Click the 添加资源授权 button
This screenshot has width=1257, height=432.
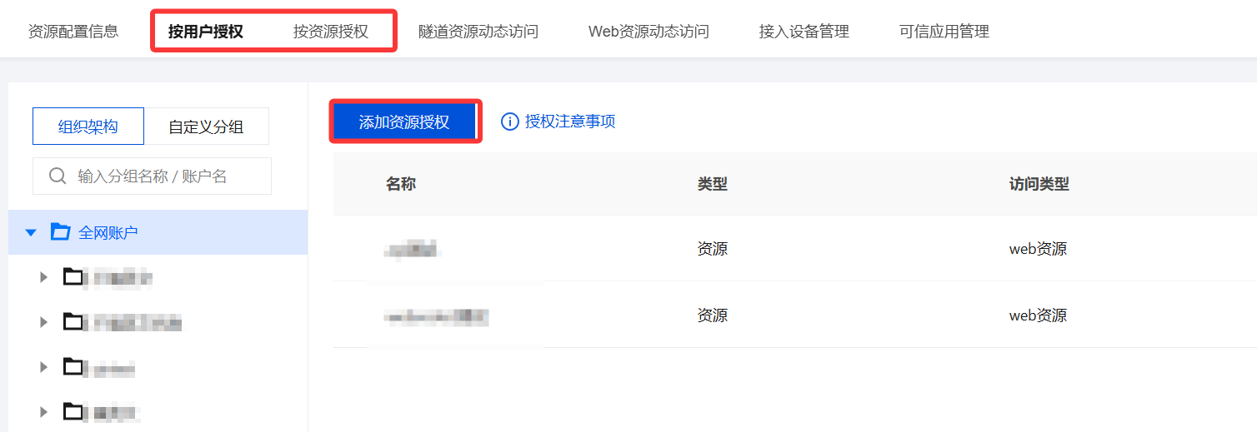[x=404, y=122]
